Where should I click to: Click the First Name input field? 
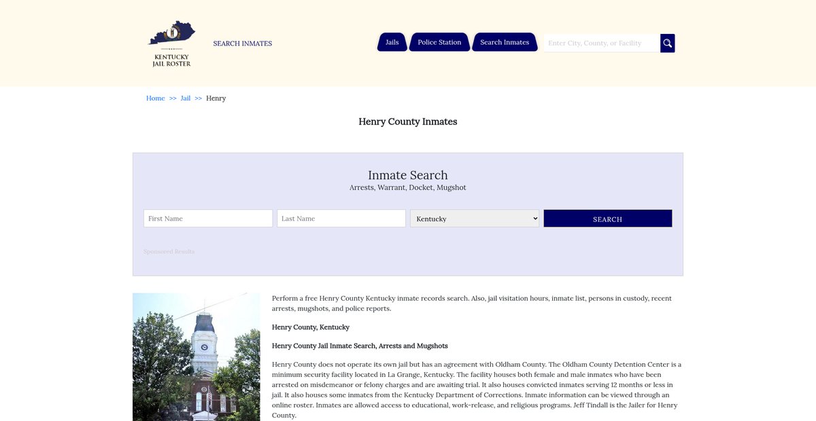[x=208, y=219]
